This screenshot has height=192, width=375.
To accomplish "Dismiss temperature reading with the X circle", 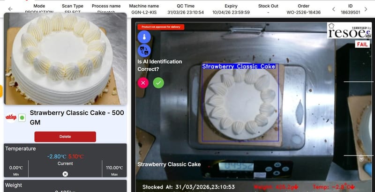I will point(65,174).
